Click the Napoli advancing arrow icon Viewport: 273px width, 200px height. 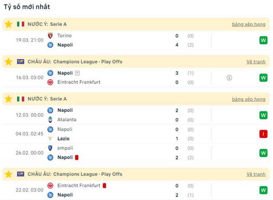point(77,73)
